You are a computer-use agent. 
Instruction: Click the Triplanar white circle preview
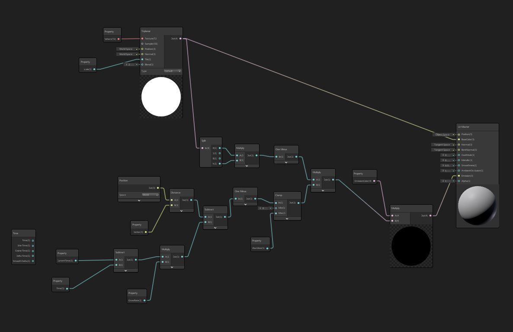(x=161, y=97)
